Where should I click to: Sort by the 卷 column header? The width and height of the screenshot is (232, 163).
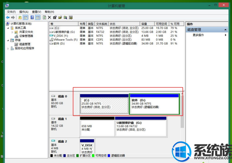(64, 24)
